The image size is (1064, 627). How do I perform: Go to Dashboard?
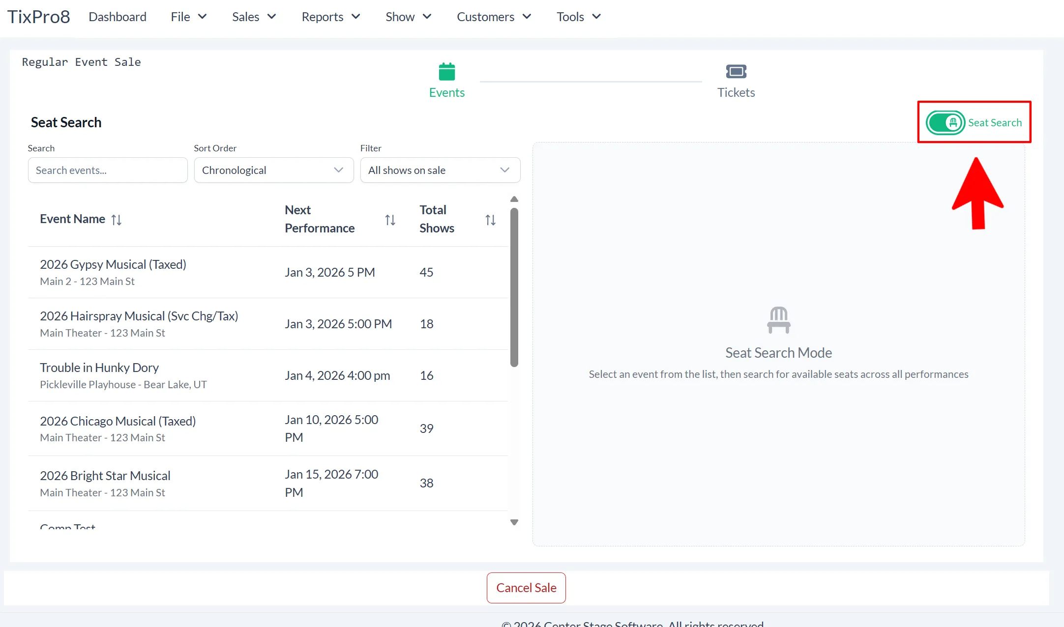point(118,17)
